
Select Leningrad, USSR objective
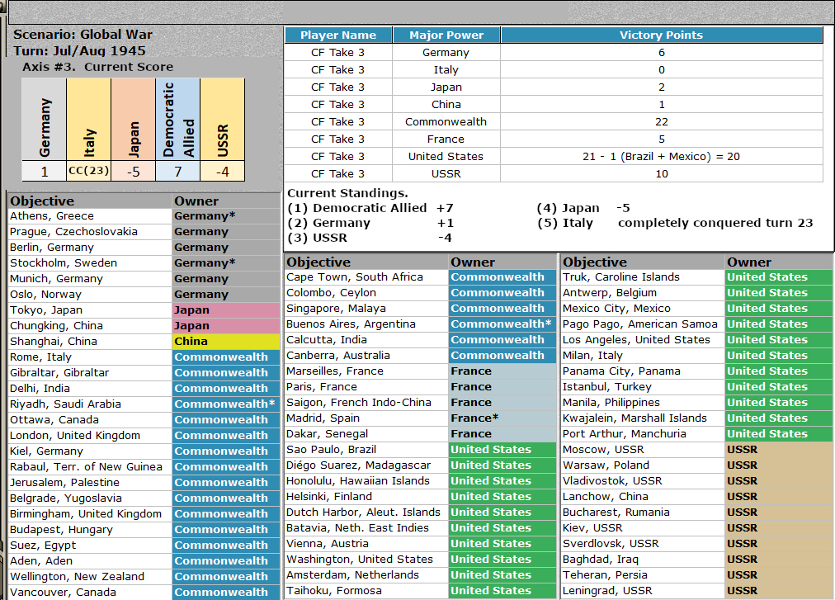[643, 590]
